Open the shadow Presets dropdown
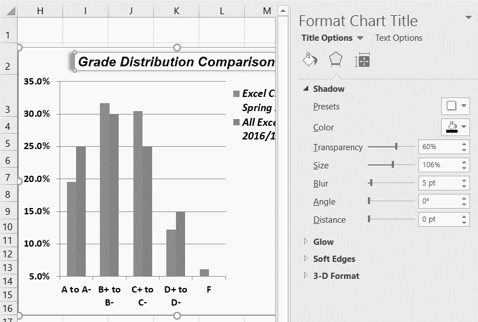This screenshot has width=478, height=322. coord(455,106)
